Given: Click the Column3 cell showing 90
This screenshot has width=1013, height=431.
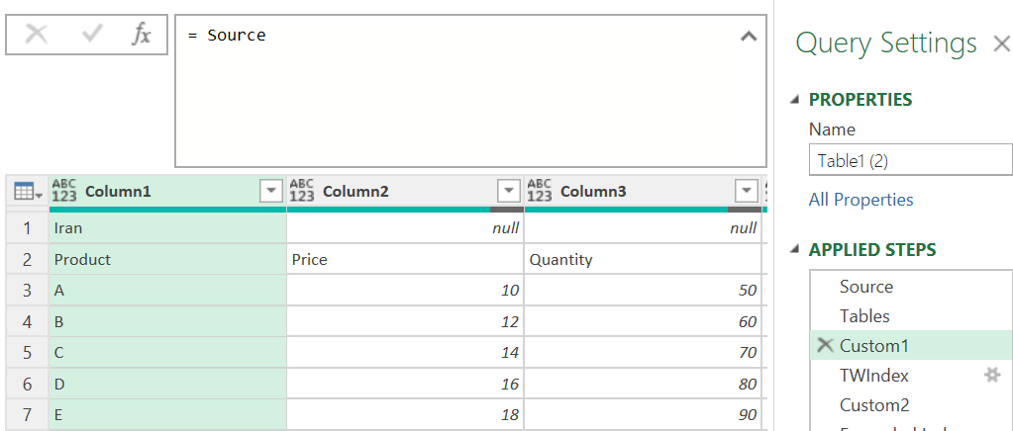Looking at the screenshot, I should pos(644,414).
